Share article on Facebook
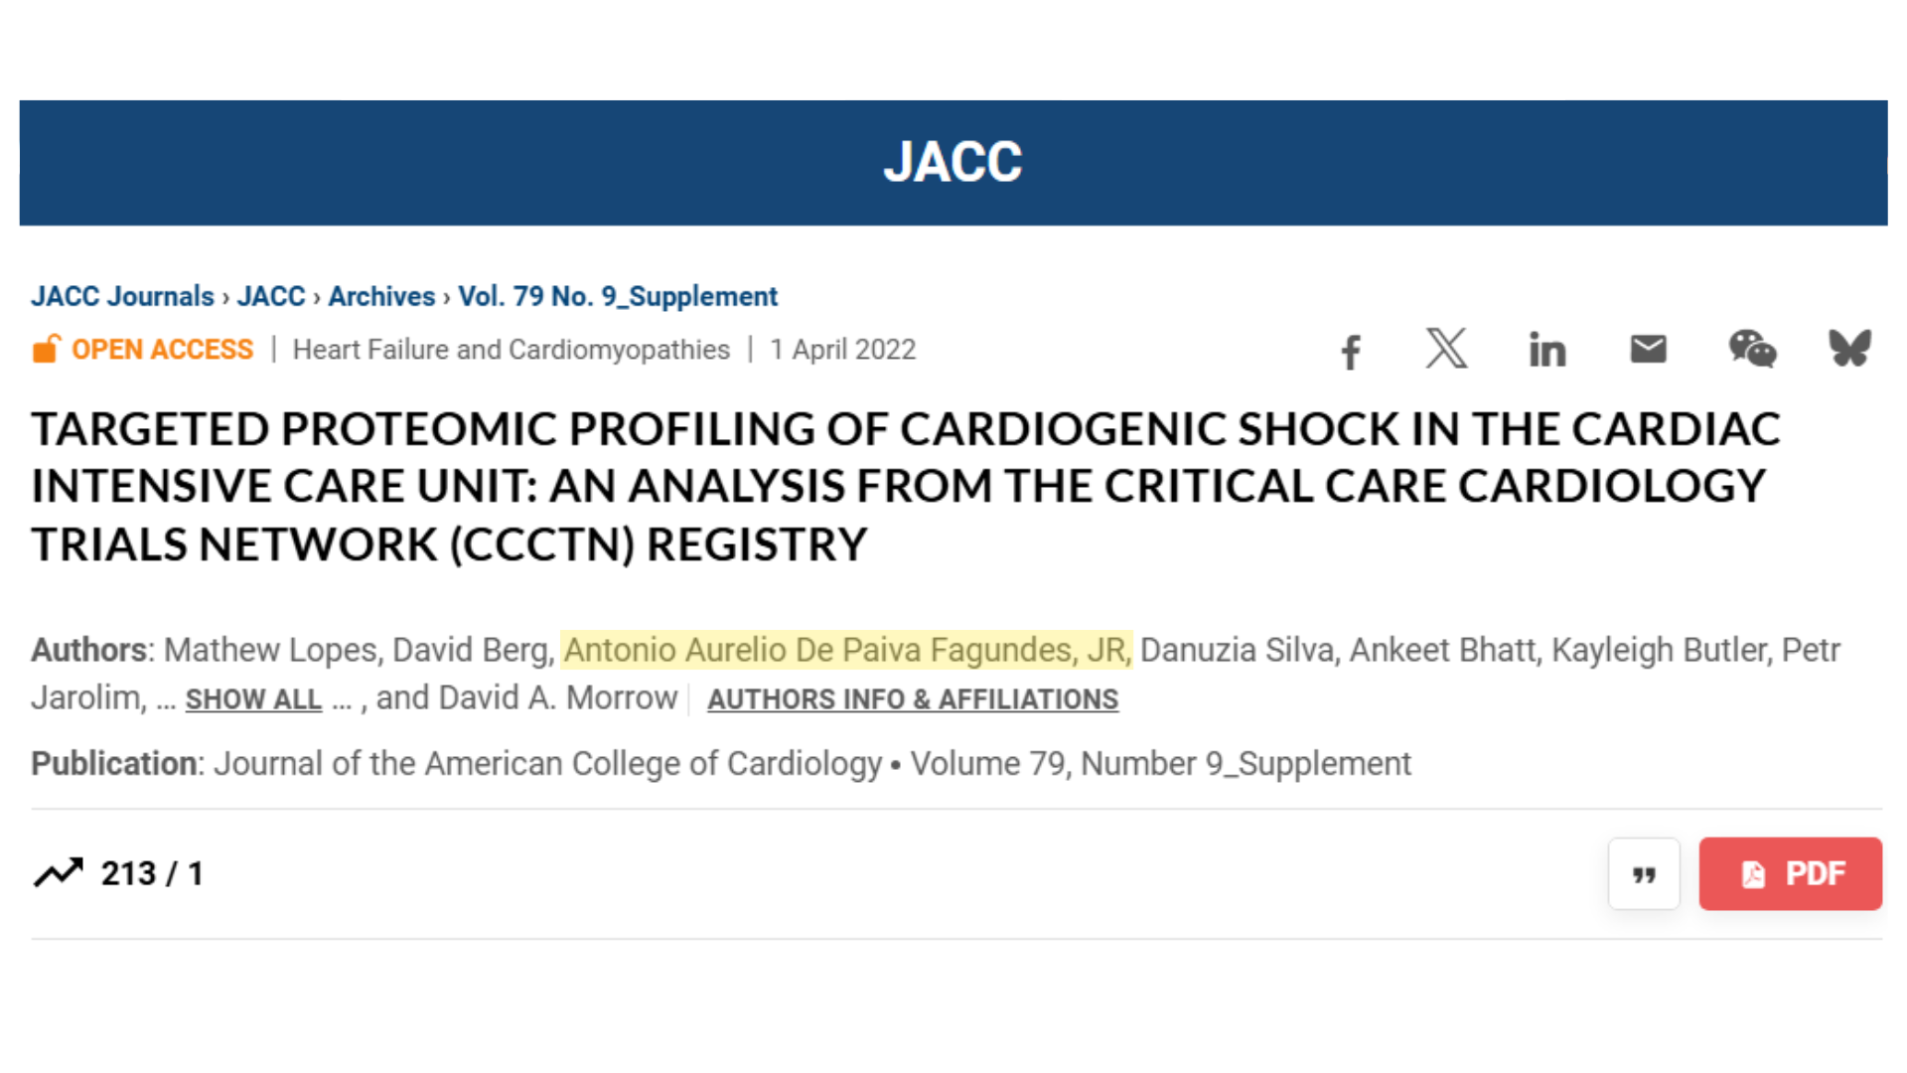The width and height of the screenshot is (1907, 1073). click(1351, 351)
